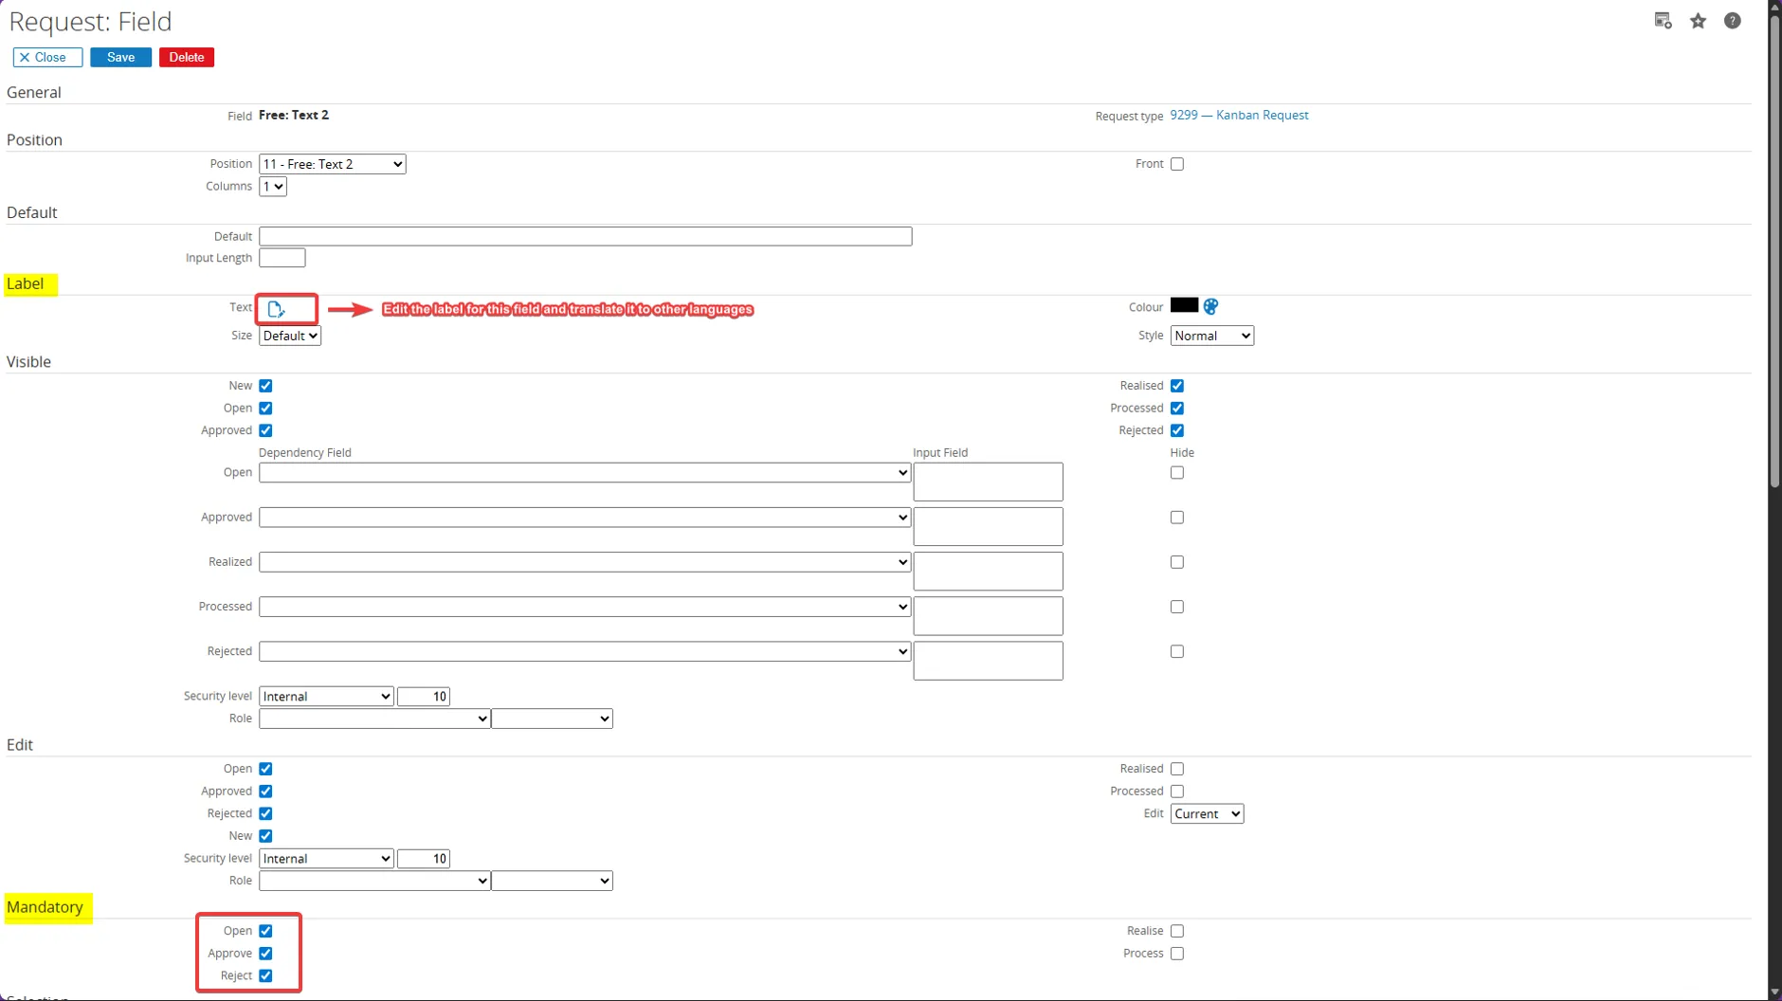Click the page settings icon at top right
The height and width of the screenshot is (1001, 1782).
pos(1663,21)
